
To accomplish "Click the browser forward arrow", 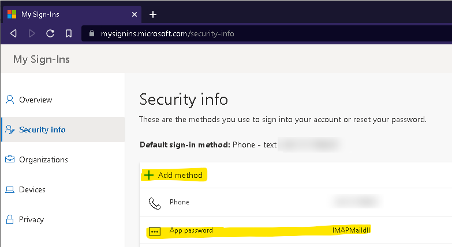I will [x=32, y=33].
